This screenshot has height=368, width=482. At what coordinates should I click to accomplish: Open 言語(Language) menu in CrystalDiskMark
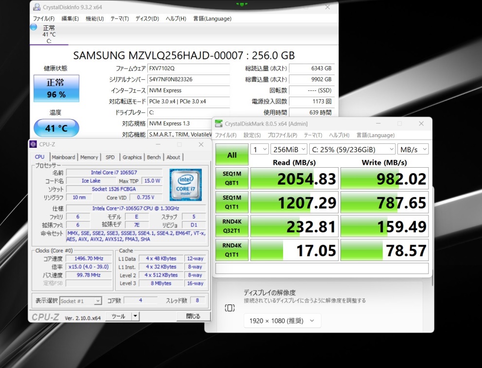375,135
